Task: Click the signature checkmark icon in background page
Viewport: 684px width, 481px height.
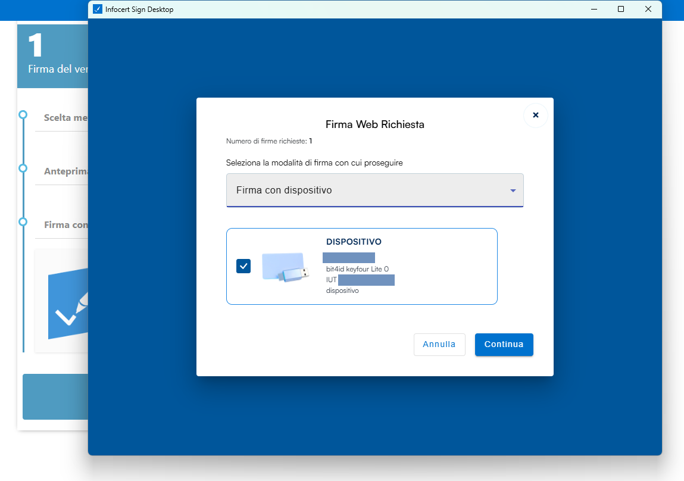Action: 68,304
